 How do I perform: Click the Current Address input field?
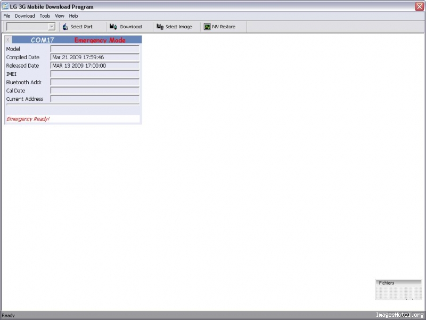pyautogui.click(x=95, y=99)
